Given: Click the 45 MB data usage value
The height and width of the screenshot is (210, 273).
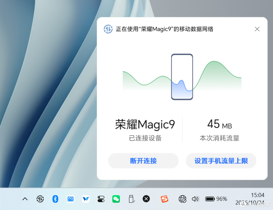Looking at the screenshot, I should (220, 124).
